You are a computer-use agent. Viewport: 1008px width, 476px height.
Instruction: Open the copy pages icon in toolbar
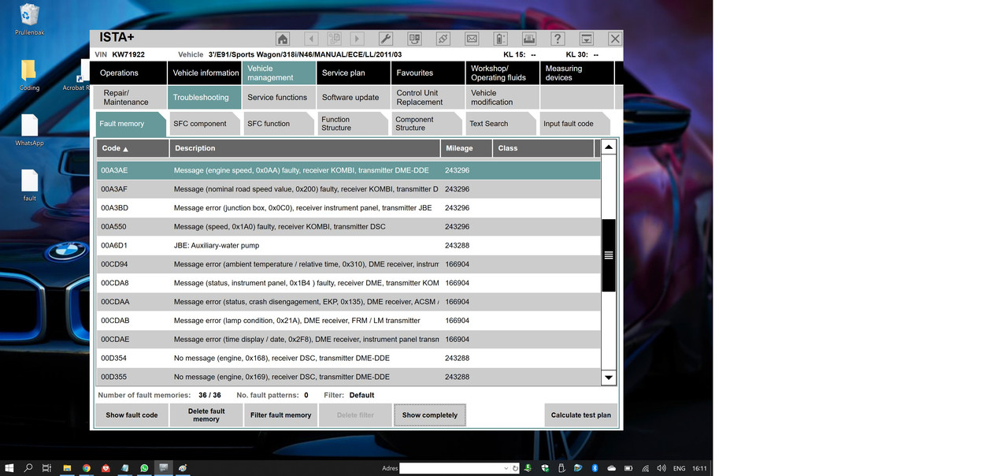pos(334,39)
